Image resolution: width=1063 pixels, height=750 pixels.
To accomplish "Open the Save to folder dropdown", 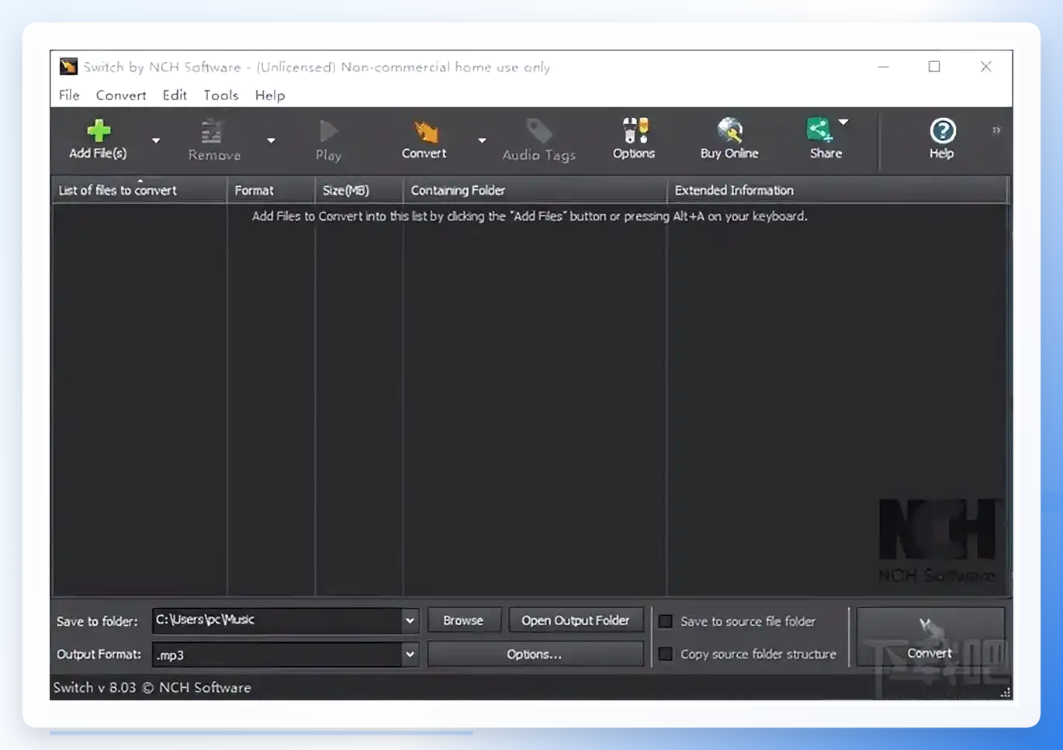I will coord(410,620).
